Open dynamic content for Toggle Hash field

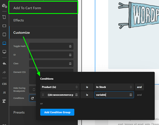click(70, 46)
